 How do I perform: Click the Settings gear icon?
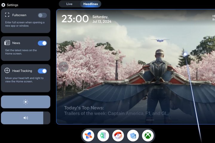click(3, 5)
